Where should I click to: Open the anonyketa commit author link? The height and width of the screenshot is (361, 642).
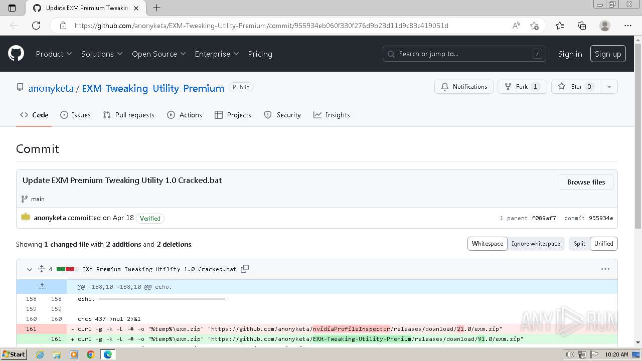50,218
